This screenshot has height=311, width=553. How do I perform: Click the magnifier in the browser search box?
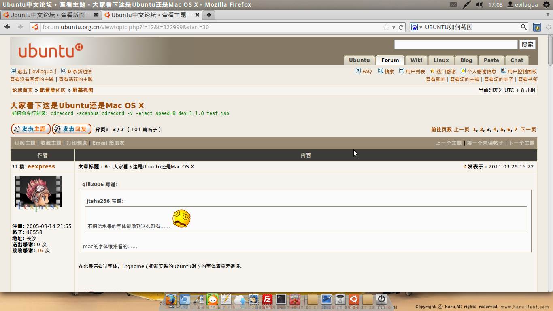click(524, 27)
